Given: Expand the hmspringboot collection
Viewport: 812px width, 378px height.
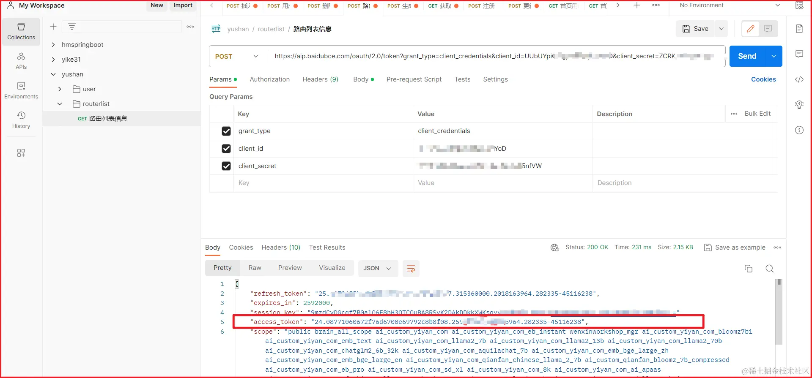Looking at the screenshot, I should click(53, 45).
